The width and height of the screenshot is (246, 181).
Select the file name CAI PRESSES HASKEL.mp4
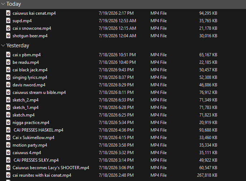38,130
